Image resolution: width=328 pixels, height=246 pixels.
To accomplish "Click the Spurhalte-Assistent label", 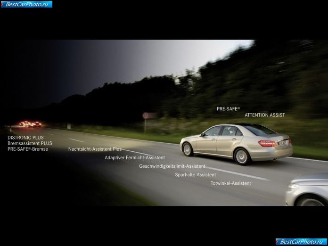I will (196, 175).
